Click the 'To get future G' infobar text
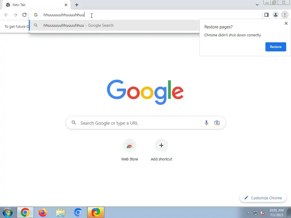 [17, 26]
